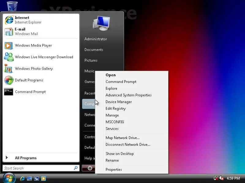Click Show Desktop icon in quick launch

pos(29,178)
